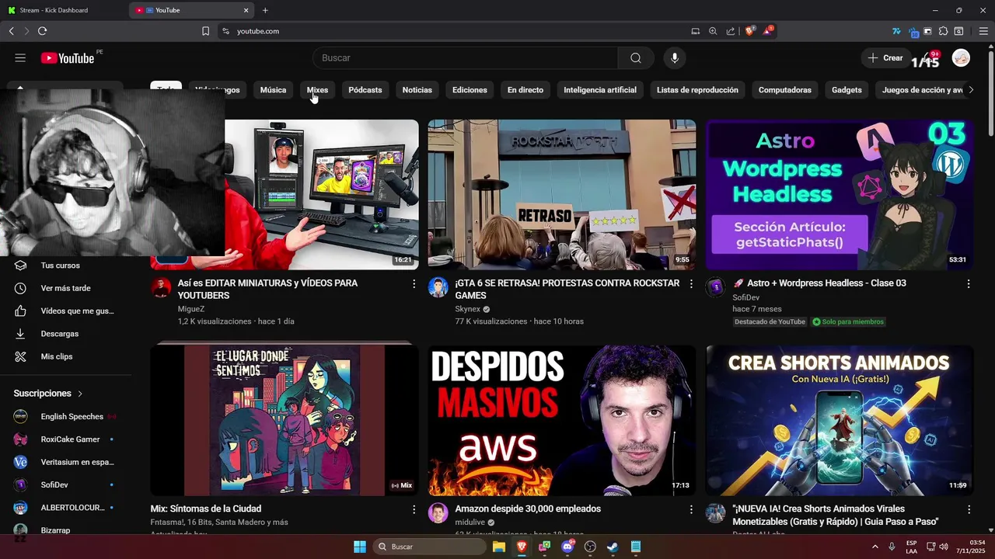995x559 pixels.
Task: Share the page via the address bar icon
Action: pos(731,31)
